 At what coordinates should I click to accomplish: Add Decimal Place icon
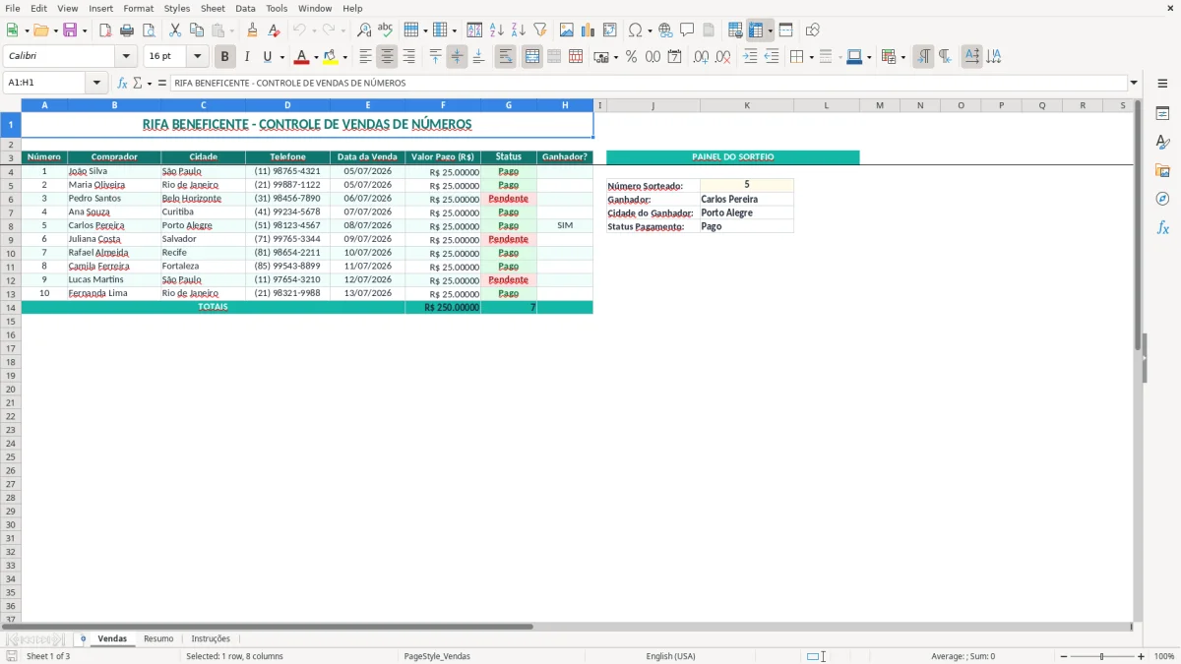[x=702, y=57]
